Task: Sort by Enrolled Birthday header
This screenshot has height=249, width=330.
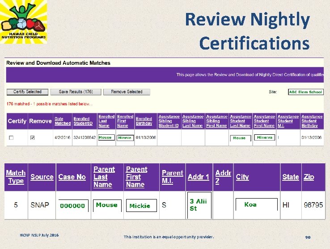Action: point(144,121)
